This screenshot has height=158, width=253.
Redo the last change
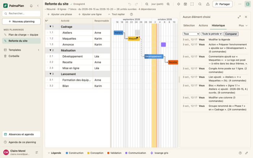pos(136,4)
